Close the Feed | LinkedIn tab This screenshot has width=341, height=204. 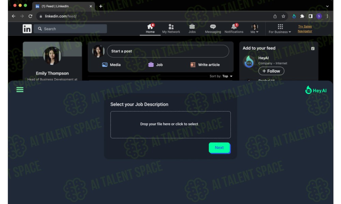pos(91,6)
